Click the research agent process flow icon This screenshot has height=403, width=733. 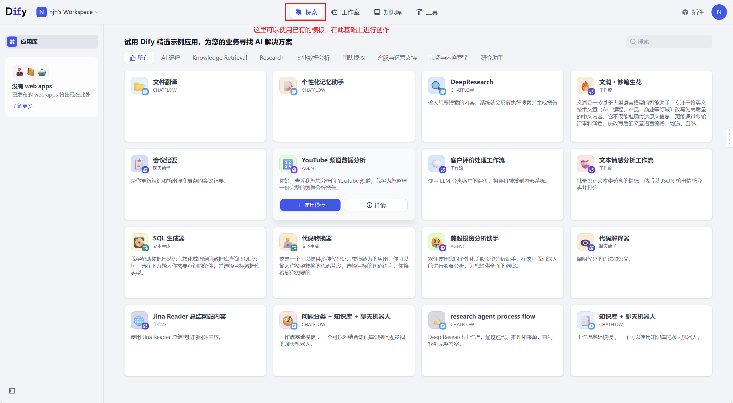point(437,320)
